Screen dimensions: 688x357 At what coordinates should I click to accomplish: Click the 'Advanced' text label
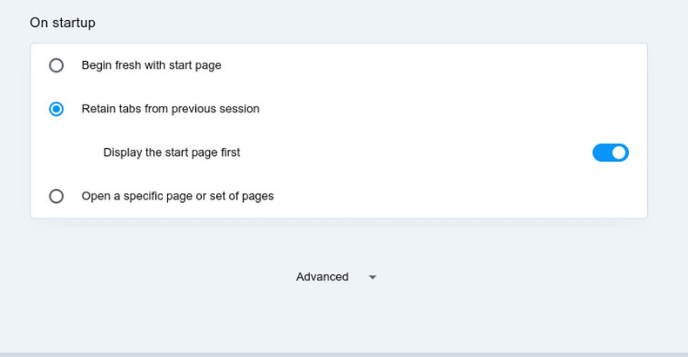click(x=322, y=277)
